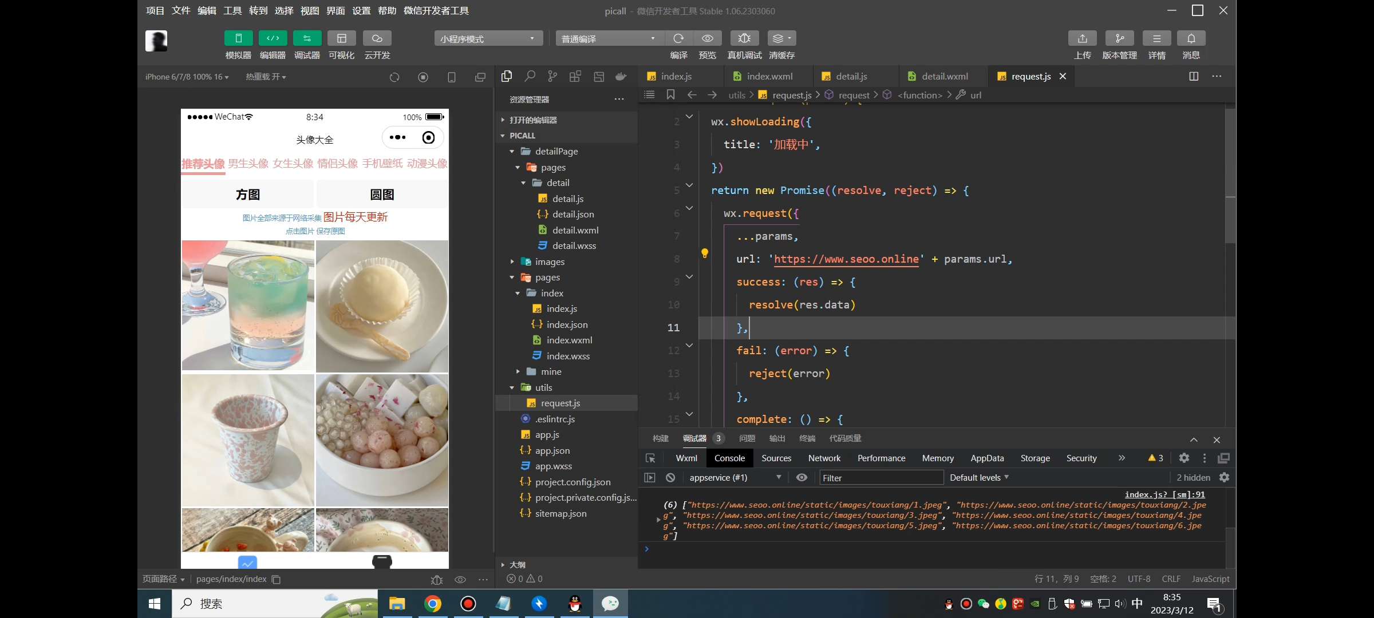Viewport: 1374px width, 618px height.
Task: Click the index.js source link in console
Action: tap(1164, 494)
